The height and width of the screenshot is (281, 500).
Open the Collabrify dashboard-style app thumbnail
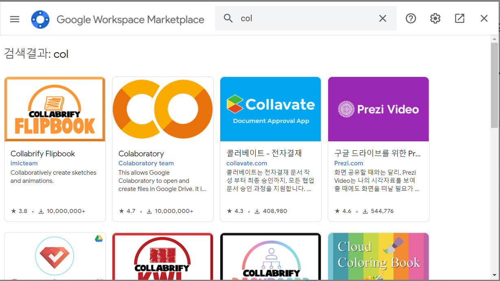(271, 256)
